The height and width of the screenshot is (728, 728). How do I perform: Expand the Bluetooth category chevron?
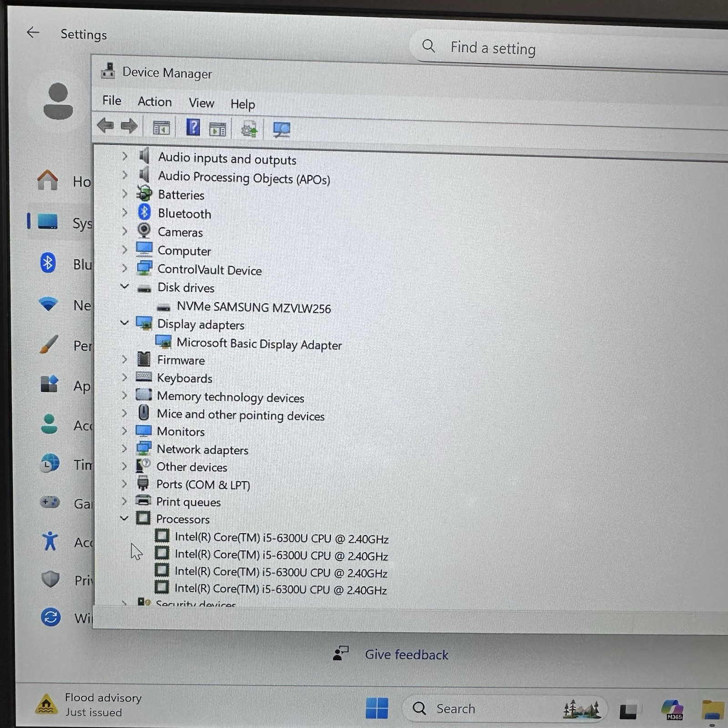pyautogui.click(x=125, y=212)
